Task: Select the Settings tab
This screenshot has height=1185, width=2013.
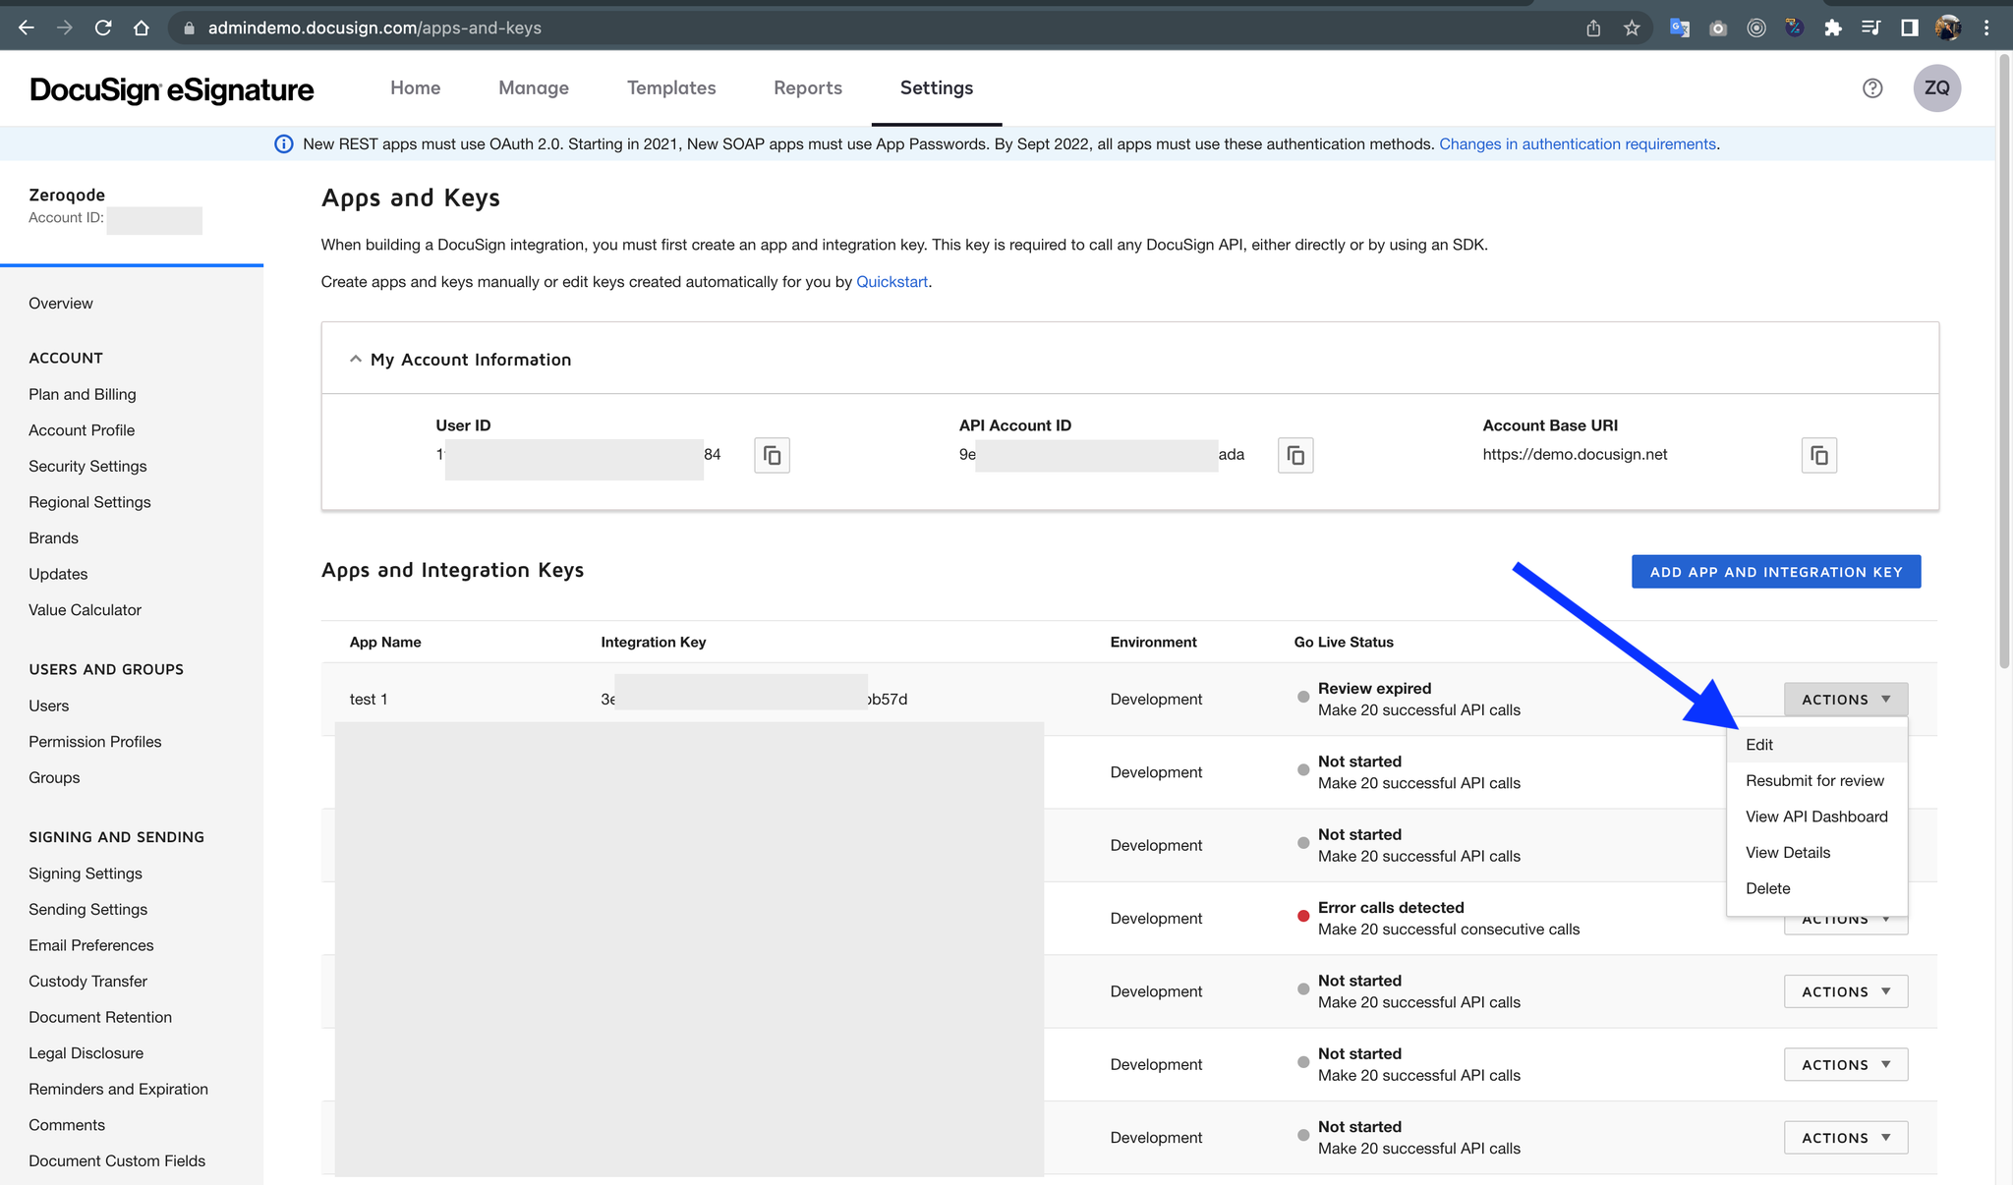Action: [x=937, y=87]
